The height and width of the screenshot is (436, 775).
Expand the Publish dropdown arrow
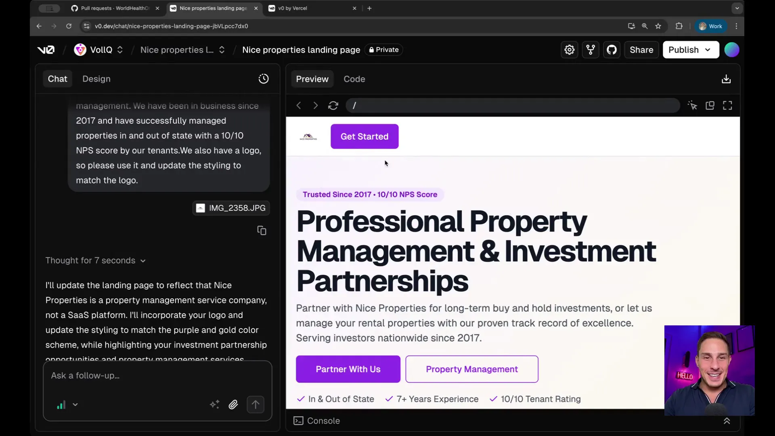point(708,50)
